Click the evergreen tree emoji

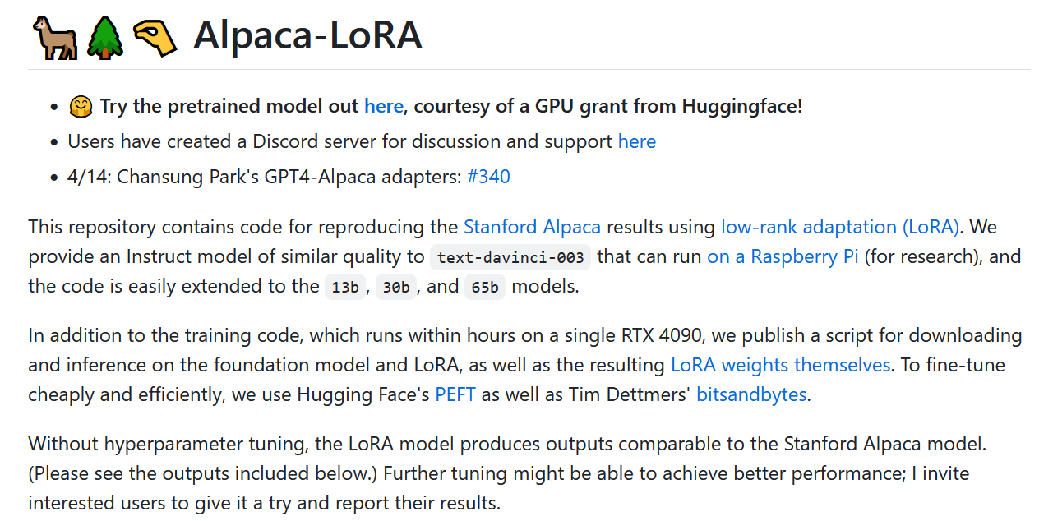point(105,37)
